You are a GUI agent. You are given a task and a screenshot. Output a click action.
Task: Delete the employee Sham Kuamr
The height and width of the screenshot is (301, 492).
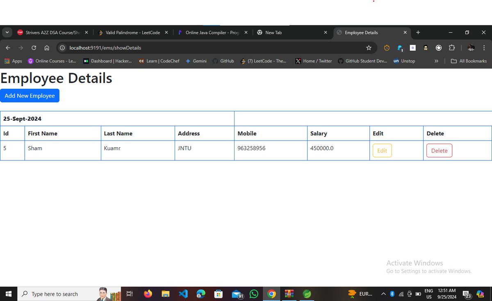[439, 150]
